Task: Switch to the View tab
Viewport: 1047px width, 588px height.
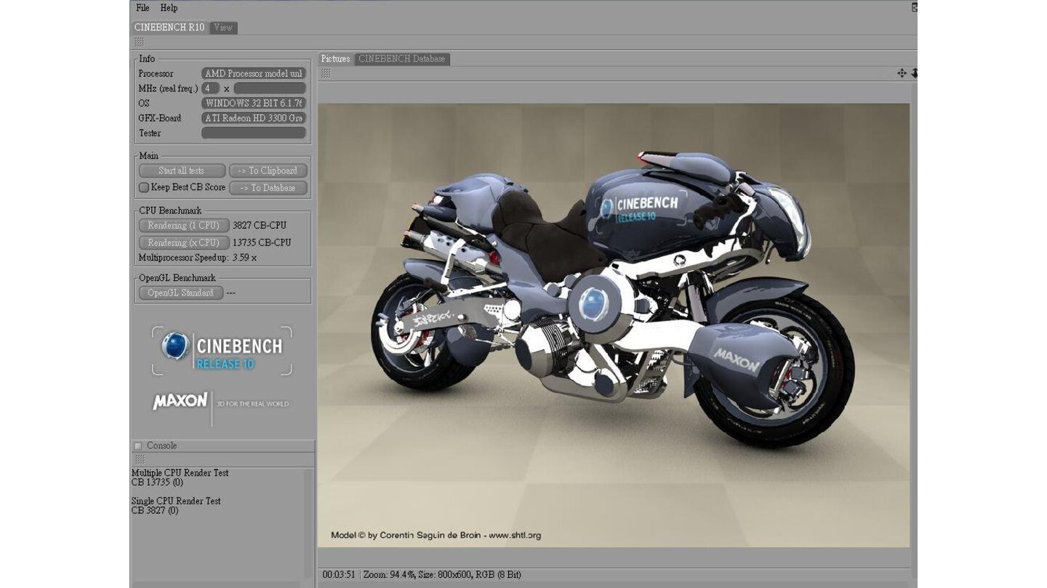Action: point(223,28)
